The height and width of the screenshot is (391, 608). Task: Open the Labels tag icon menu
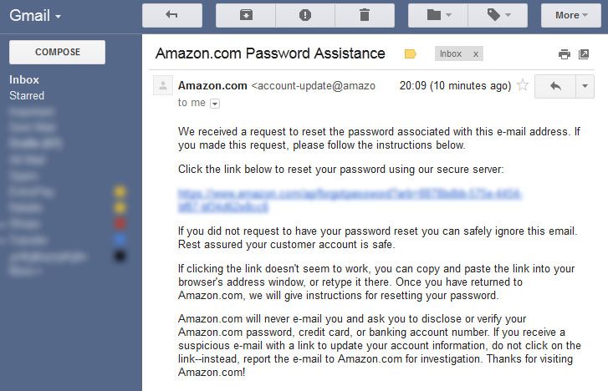tap(498, 16)
